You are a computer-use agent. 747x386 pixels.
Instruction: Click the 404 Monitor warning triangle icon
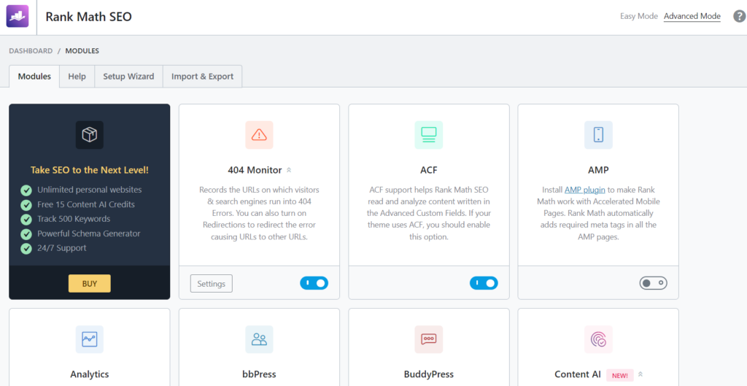click(259, 135)
